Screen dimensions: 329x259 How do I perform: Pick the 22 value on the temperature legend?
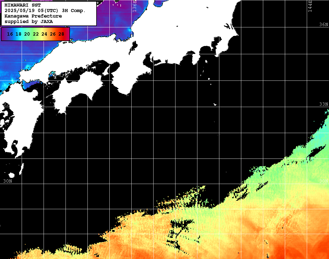[36, 34]
